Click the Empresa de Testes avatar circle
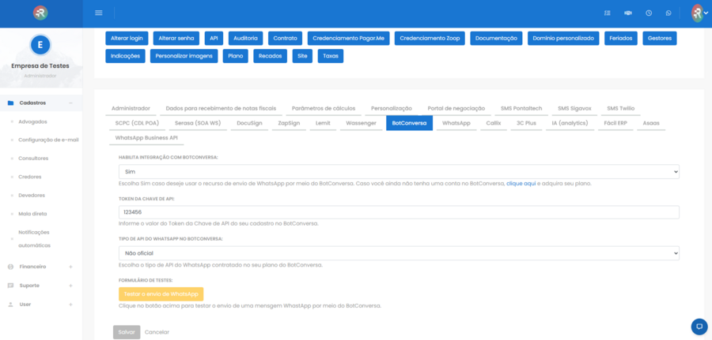712x340 pixels. [40, 44]
